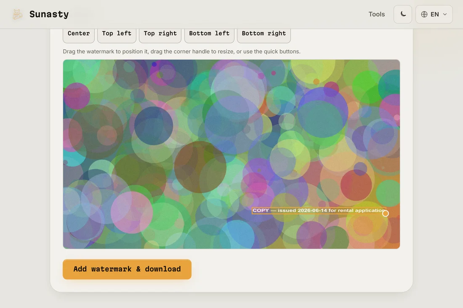Open the Sunasty home title link

(x=49, y=14)
